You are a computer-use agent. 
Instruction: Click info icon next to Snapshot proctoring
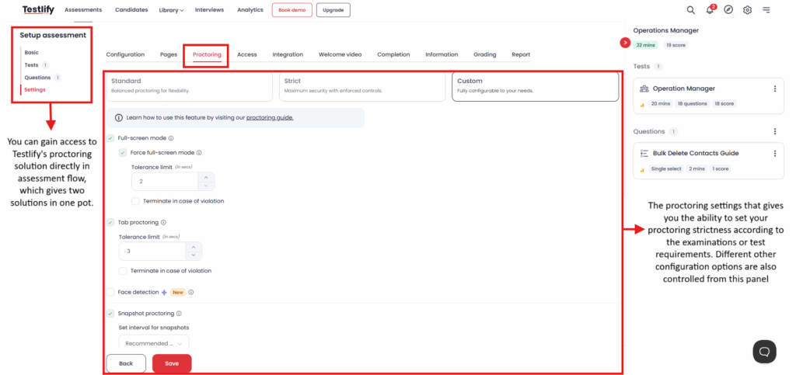[179, 314]
